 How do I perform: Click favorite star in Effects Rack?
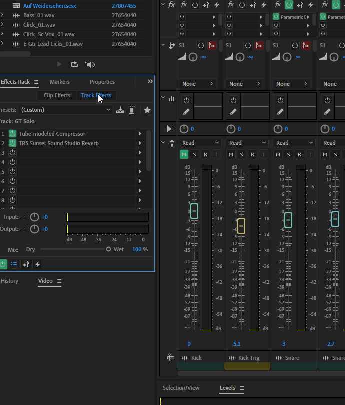tap(147, 110)
